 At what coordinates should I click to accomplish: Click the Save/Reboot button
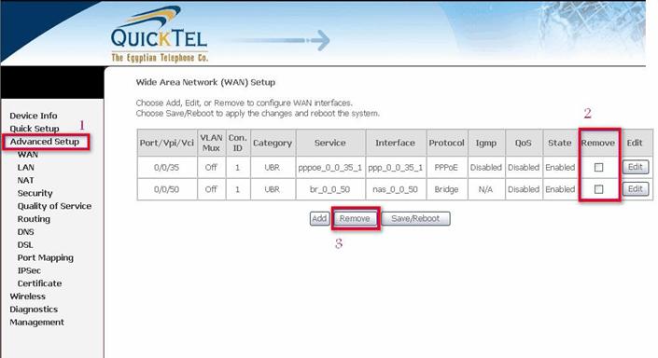(x=415, y=218)
